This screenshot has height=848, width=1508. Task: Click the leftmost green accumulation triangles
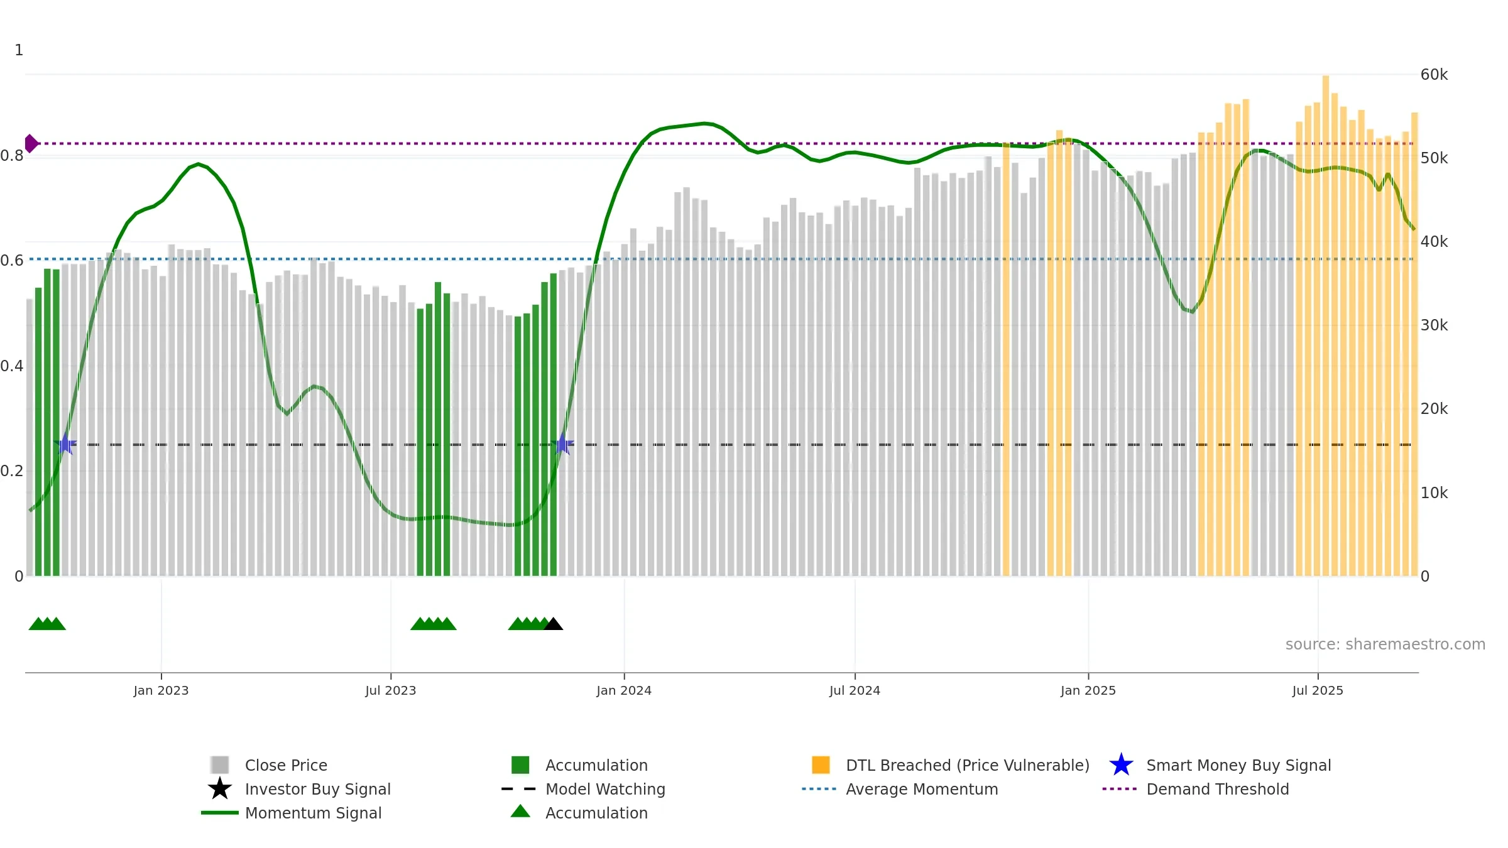click(x=47, y=624)
